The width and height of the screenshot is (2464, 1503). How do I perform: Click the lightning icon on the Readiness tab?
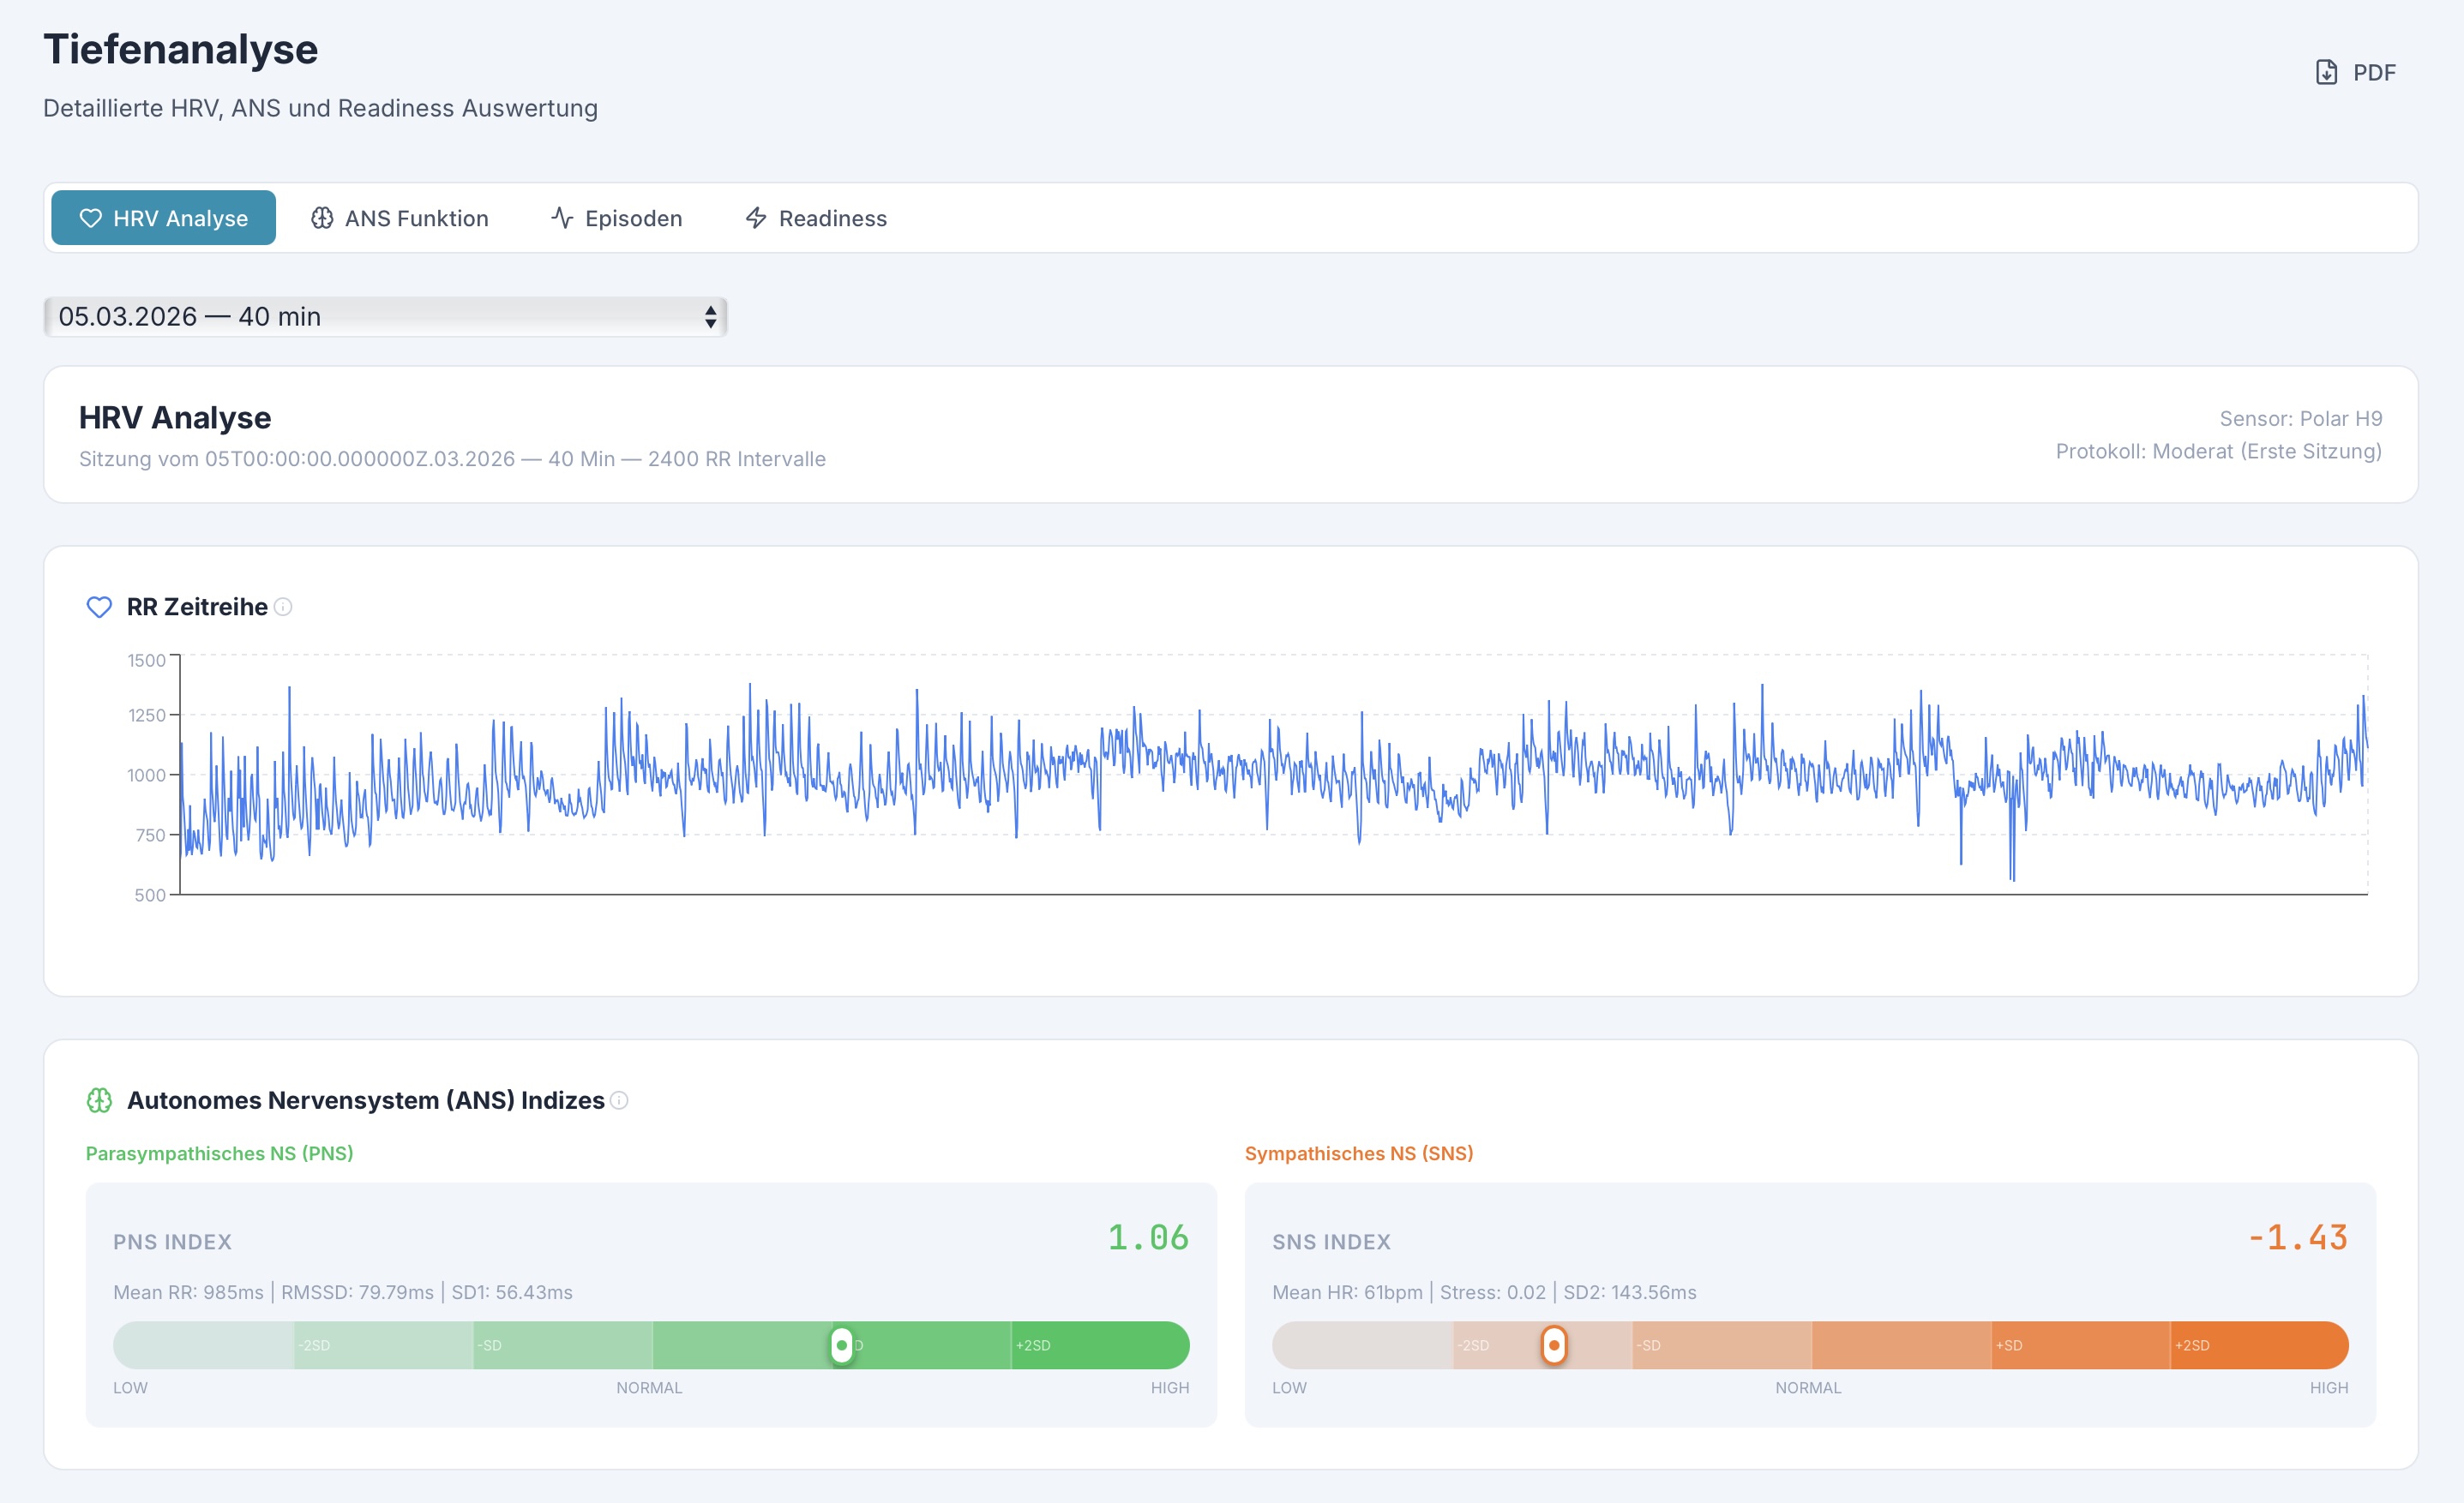point(757,218)
